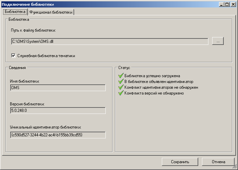238x170 pixels.
Task: Click the "Подключение библиотеки" title bar text
Action: coord(28,4)
